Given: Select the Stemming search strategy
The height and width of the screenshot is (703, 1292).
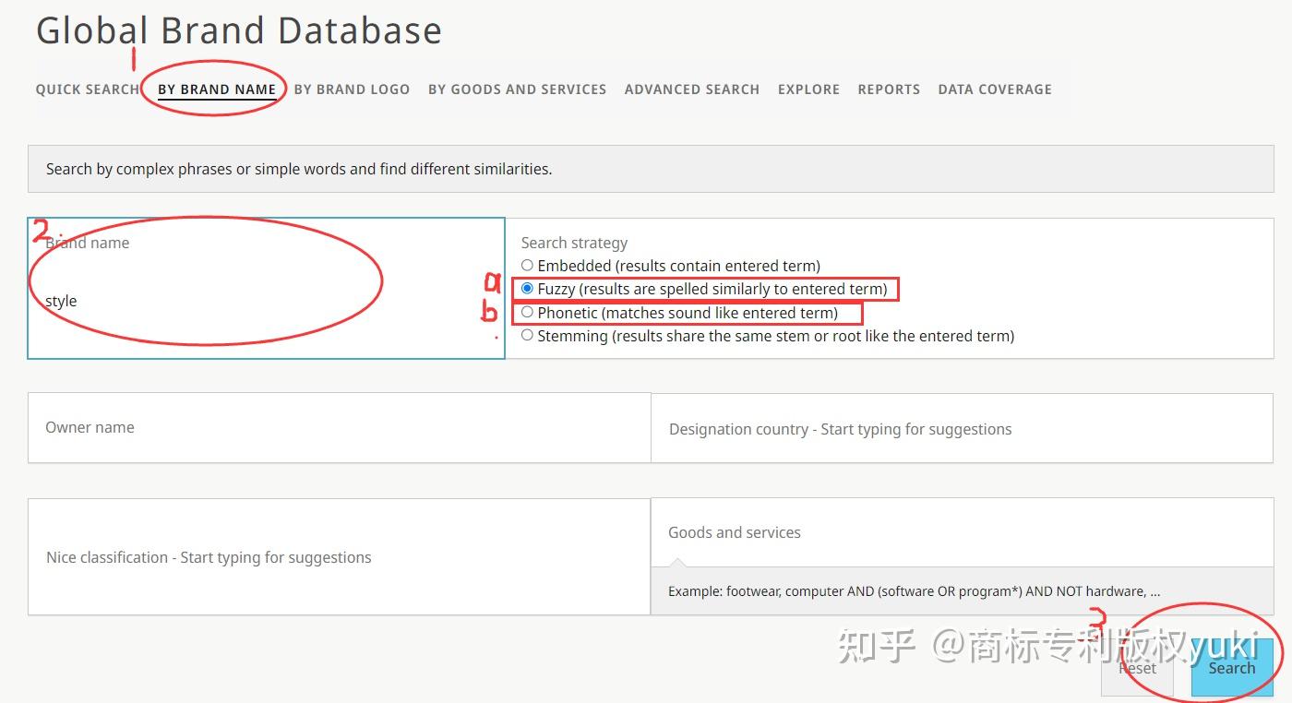Looking at the screenshot, I should (x=527, y=335).
